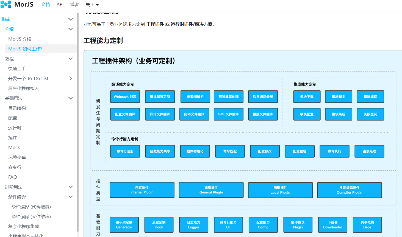The image size is (402, 237).
Task: Open the 运行时 sidebar item
Action: pos(15,128)
